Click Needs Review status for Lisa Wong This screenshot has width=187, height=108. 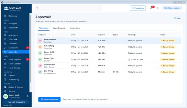click(x=168, y=72)
